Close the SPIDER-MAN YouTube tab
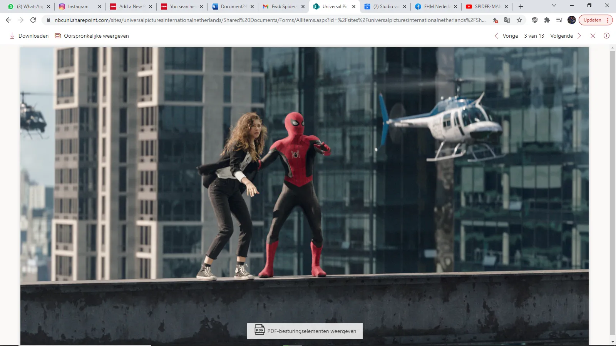The width and height of the screenshot is (616, 346). pyautogui.click(x=506, y=7)
